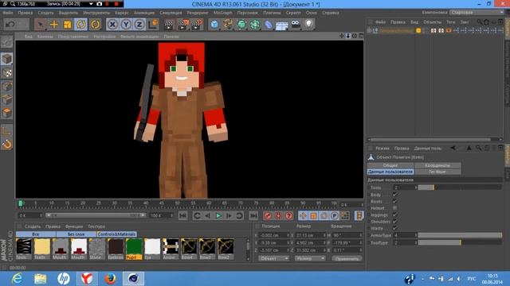The width and height of the screenshot is (510, 286).
Task: Switch to the Координаты tab
Action: 437,165
